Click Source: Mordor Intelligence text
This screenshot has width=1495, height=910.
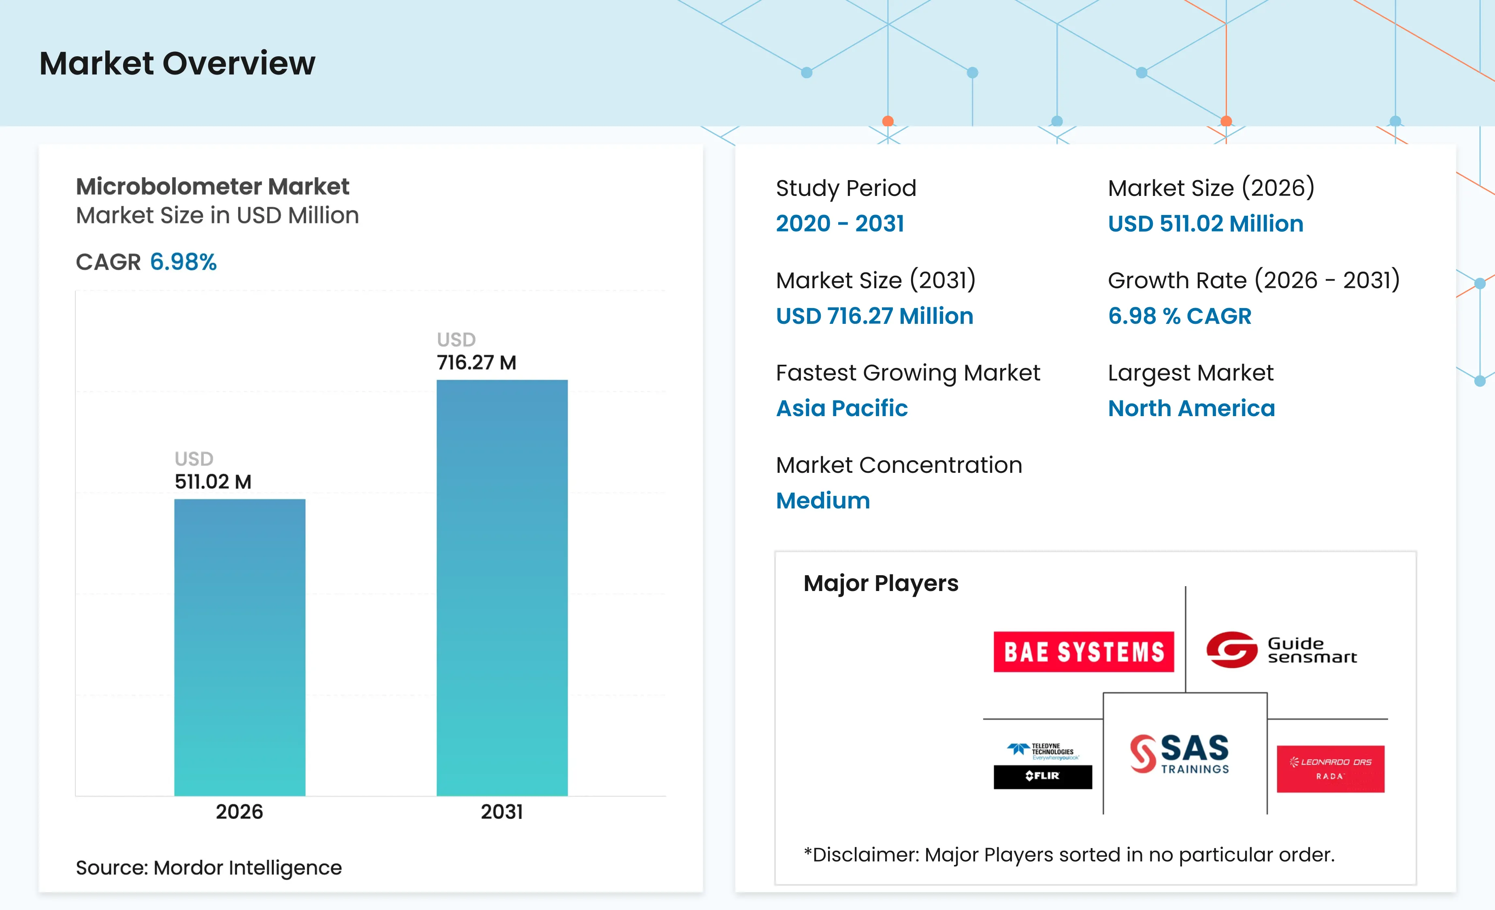pyautogui.click(x=209, y=867)
